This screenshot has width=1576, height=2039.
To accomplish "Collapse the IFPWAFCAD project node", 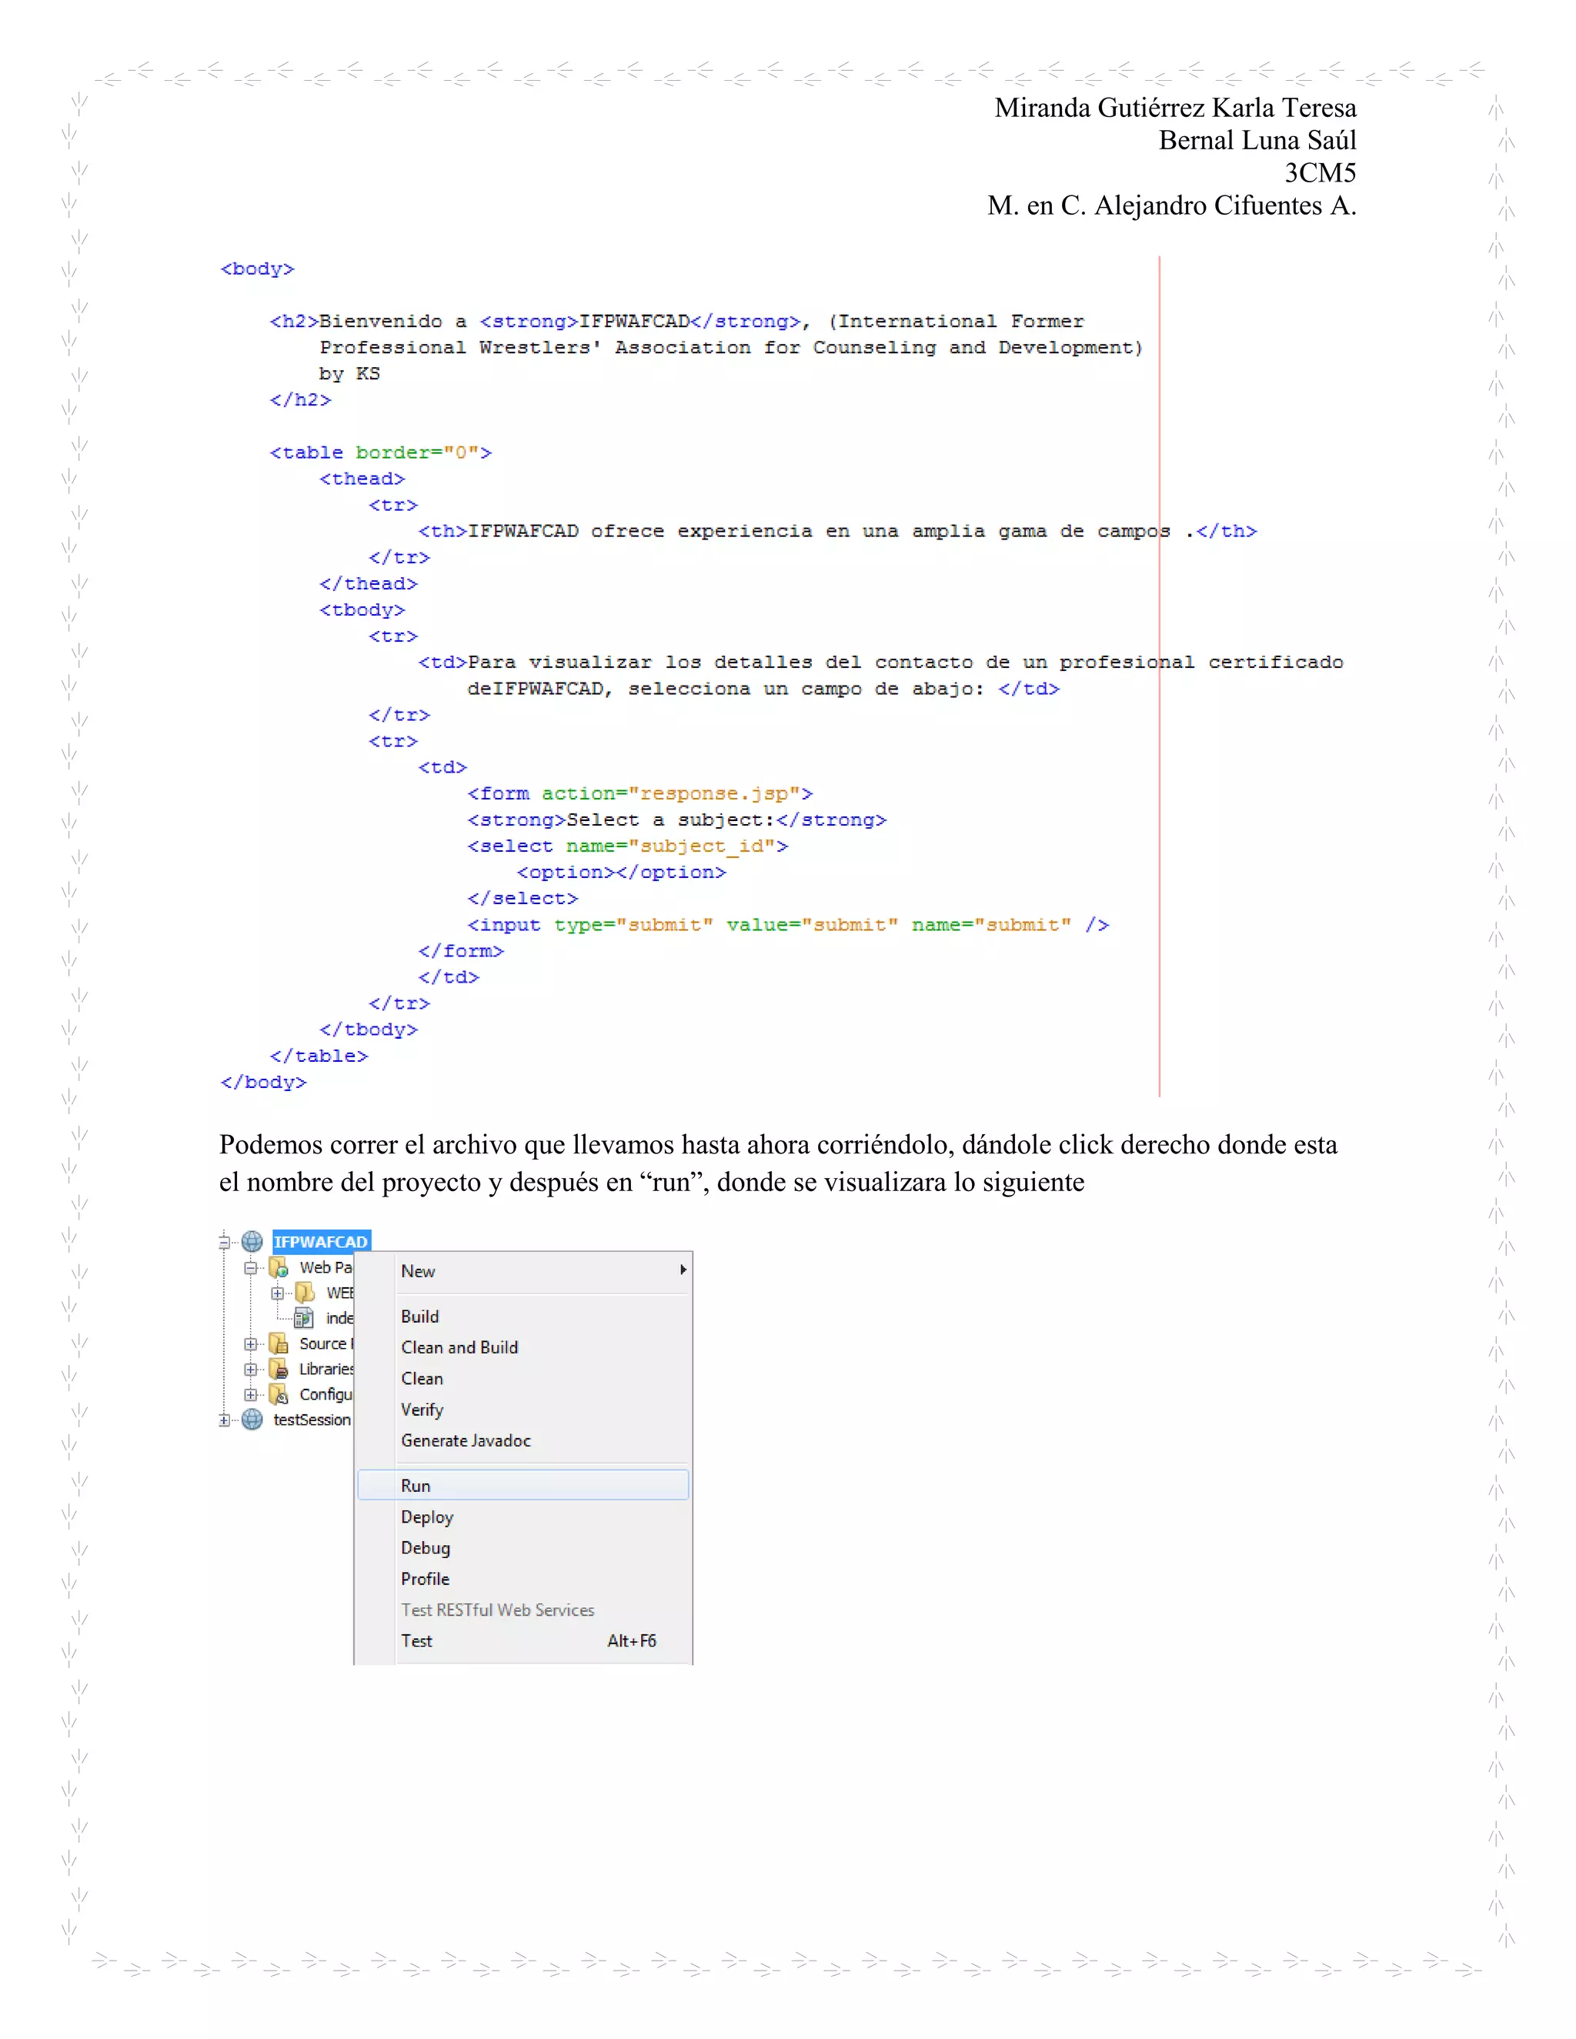I will [224, 1242].
